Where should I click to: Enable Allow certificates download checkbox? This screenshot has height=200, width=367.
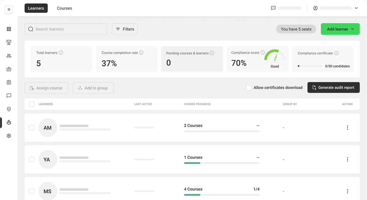pyautogui.click(x=249, y=88)
